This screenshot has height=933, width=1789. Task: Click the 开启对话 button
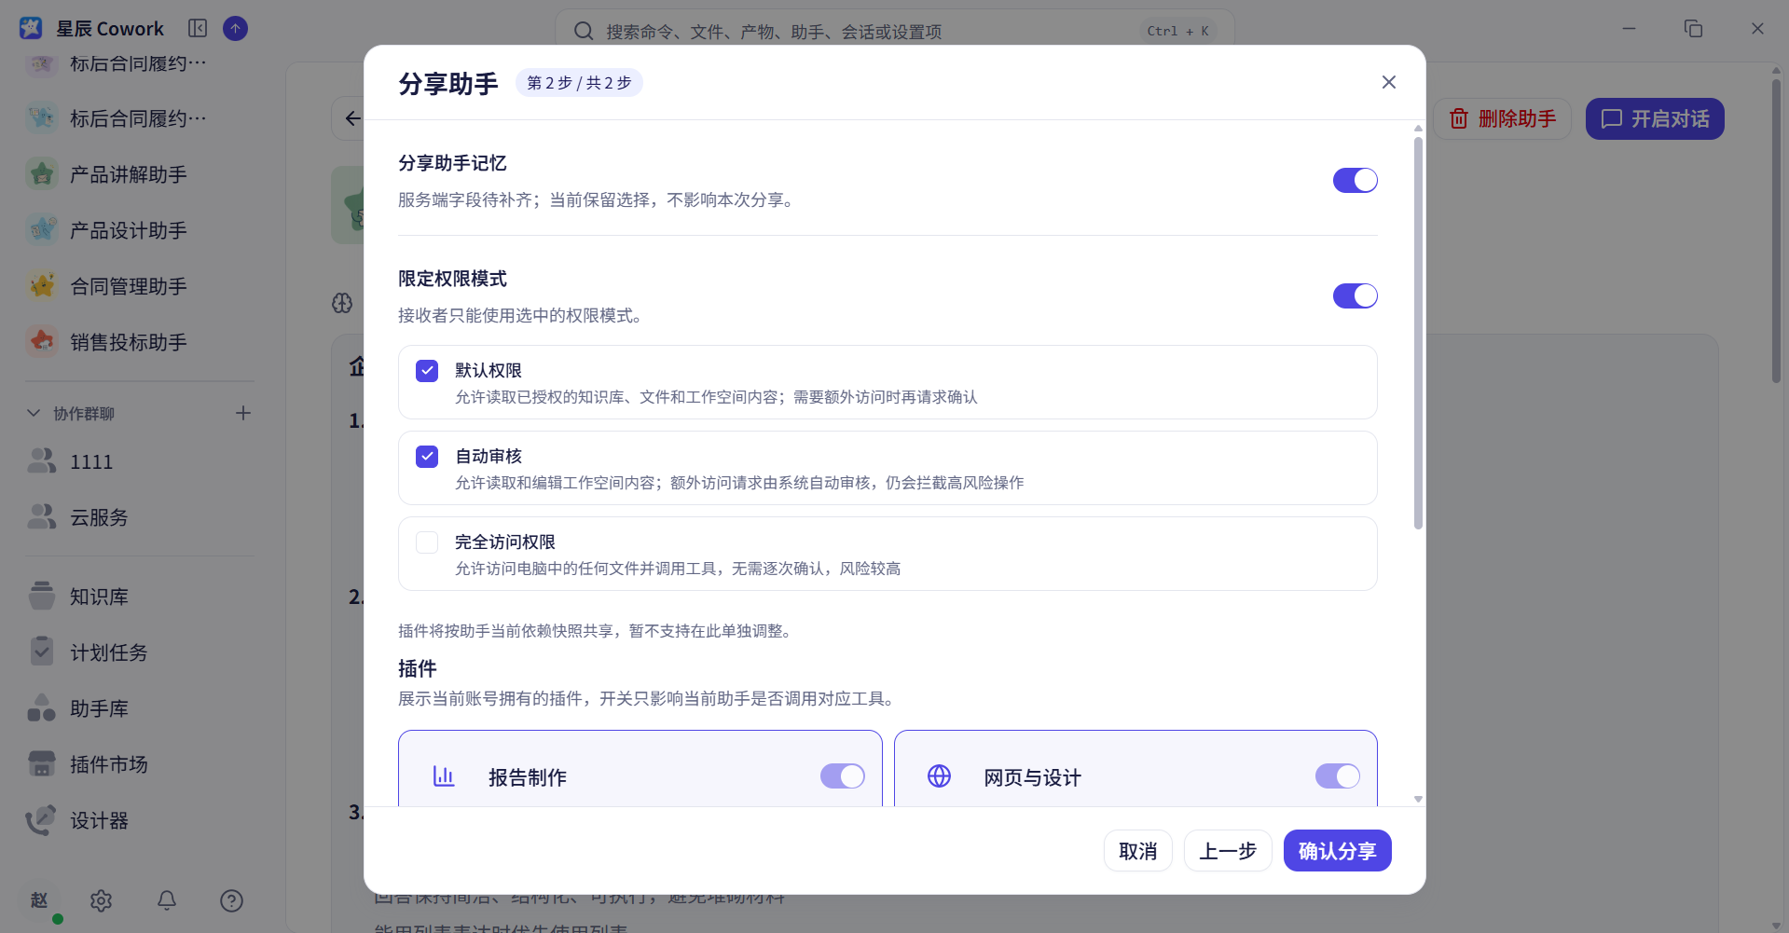coord(1655,119)
